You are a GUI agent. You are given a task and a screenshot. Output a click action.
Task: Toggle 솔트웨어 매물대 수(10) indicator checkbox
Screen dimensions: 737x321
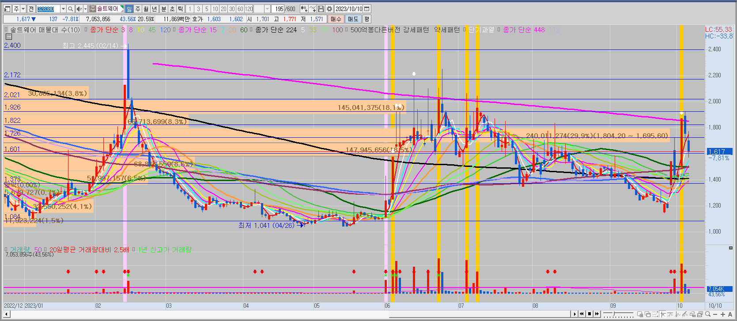coord(6,30)
